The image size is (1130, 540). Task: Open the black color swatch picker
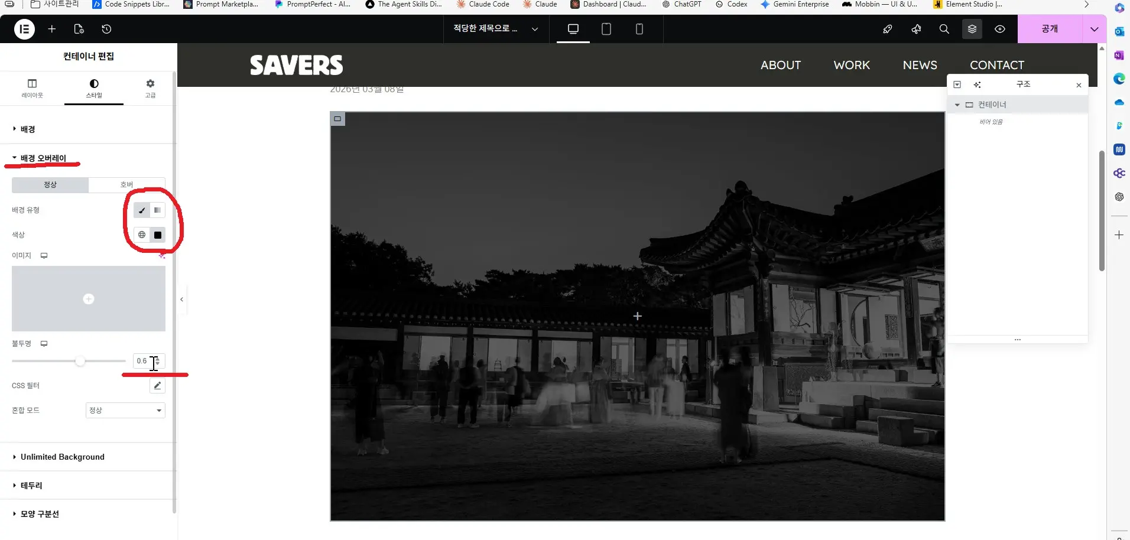(158, 235)
